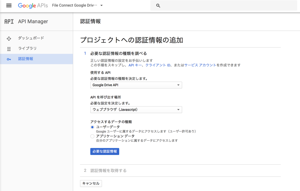Select the ユーザーデータ radio button

(x=92, y=127)
